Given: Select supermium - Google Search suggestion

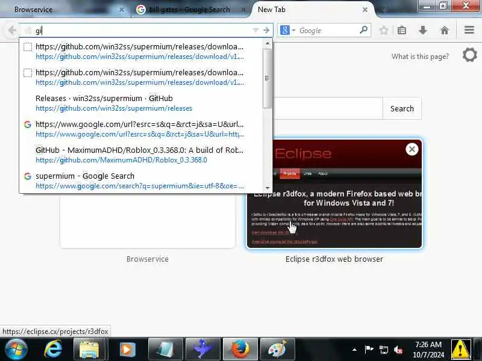Looking at the screenshot, I should point(141,181).
